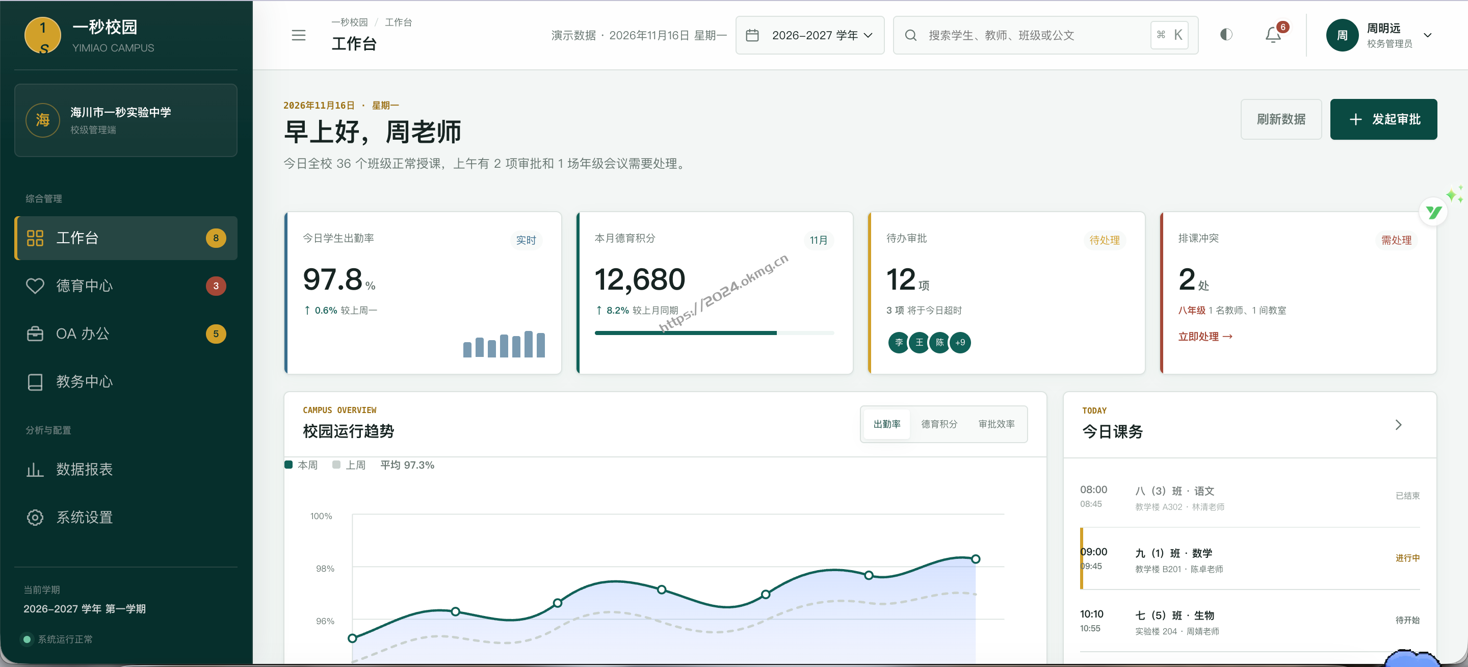The height and width of the screenshot is (667, 1468).
Task: Click the hamburger menu icon
Action: (299, 35)
